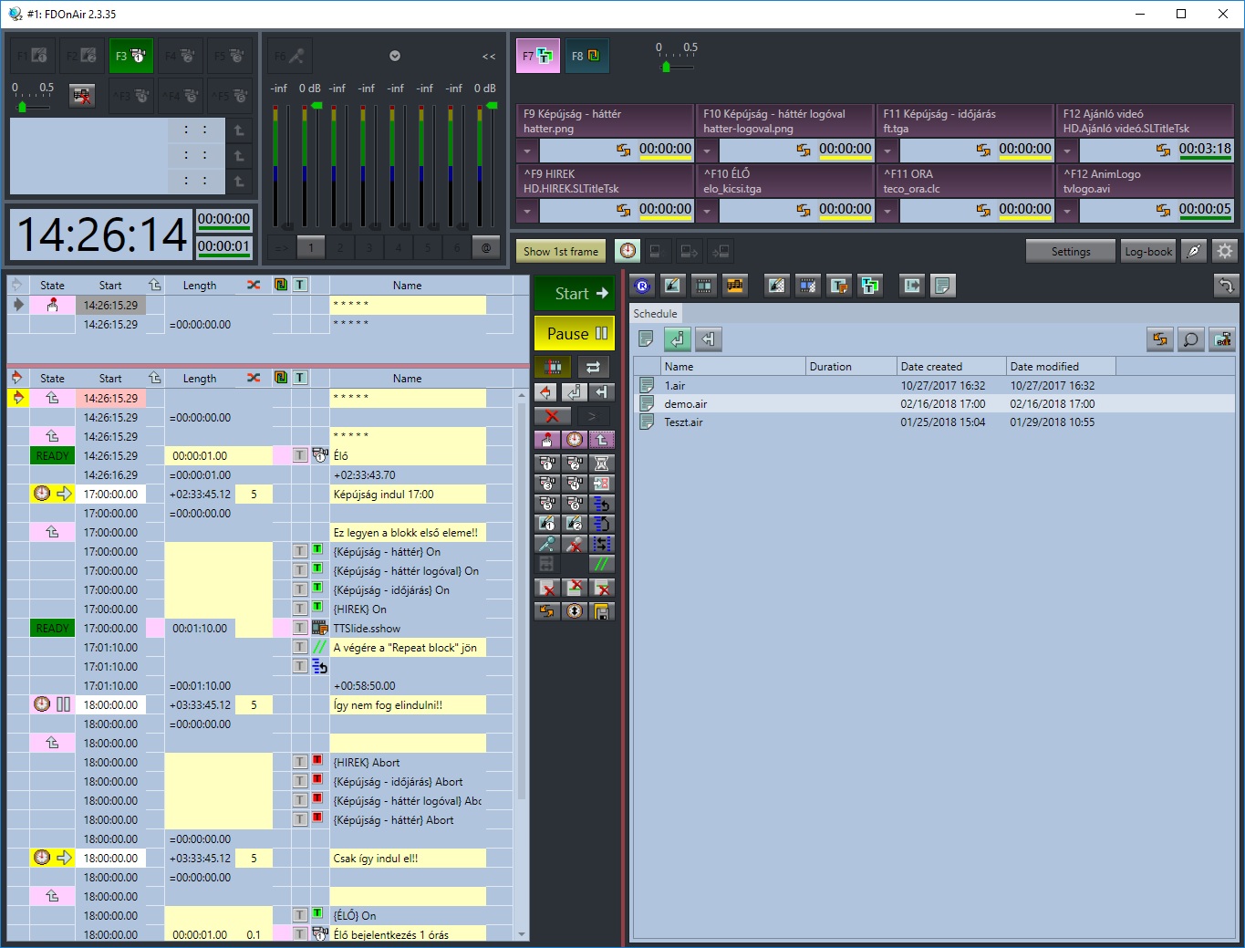Click the Show 1st frame button
1245x948 pixels.
pyautogui.click(x=561, y=251)
